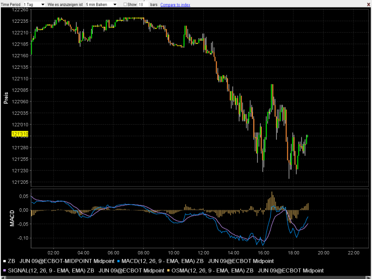Click the bars count field containing 18
This screenshot has width=372, height=279.
click(143, 5)
